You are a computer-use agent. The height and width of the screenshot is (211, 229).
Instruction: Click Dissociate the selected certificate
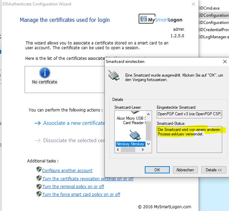tap(74, 141)
